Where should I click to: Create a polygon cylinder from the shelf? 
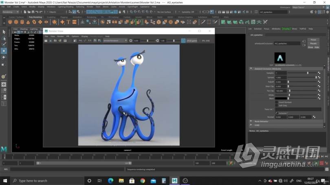click(x=22, y=22)
